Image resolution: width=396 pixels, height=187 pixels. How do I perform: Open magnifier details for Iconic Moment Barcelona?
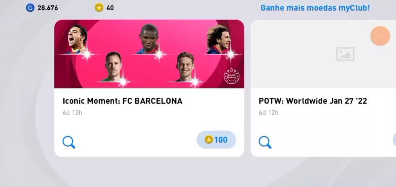[69, 142]
